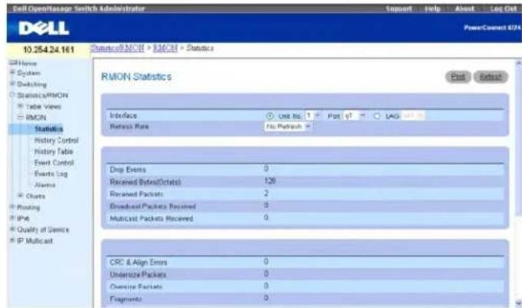Expand the IPv6 tree node
The image size is (522, 308).
(12, 218)
